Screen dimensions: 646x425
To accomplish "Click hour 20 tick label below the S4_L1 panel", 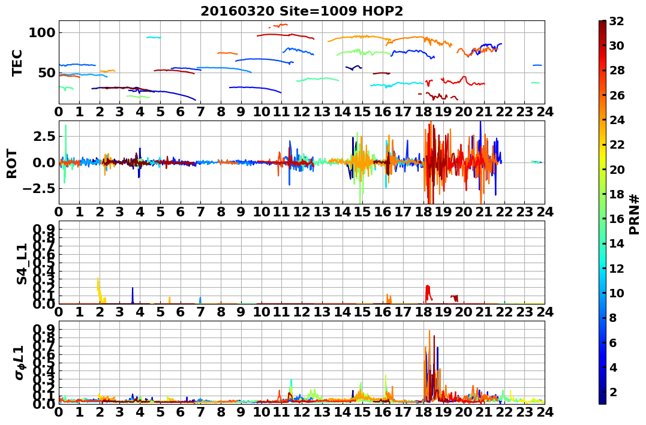I will (x=464, y=312).
